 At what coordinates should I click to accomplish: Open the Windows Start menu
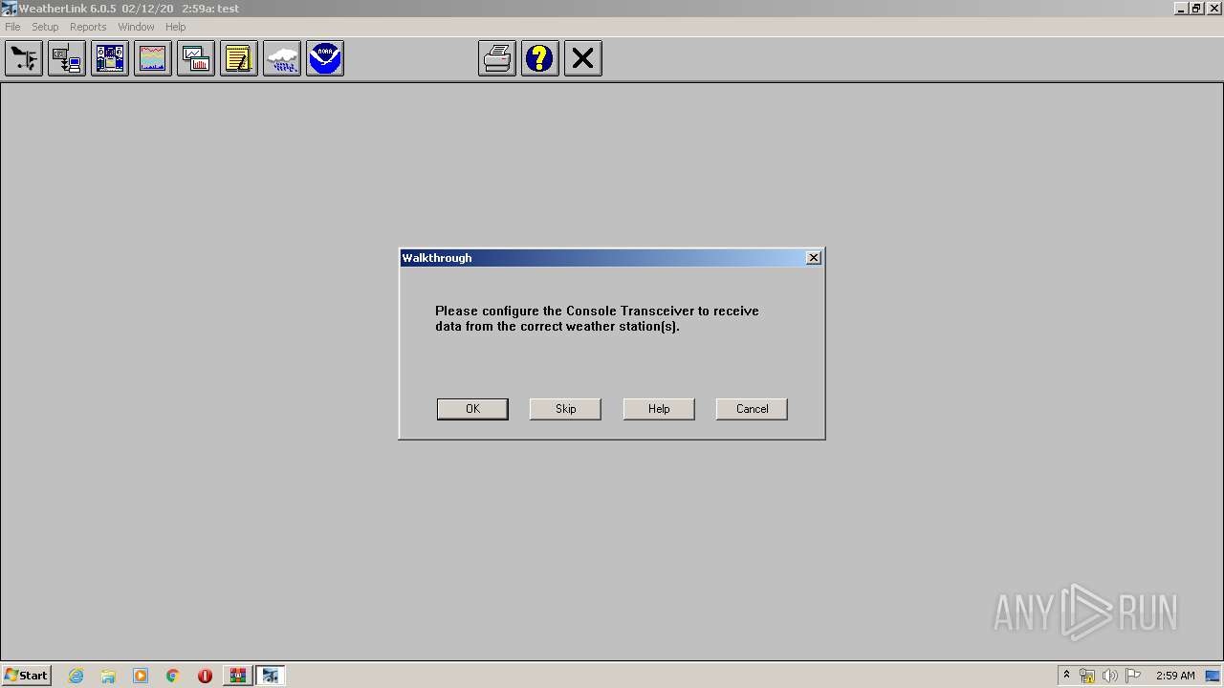tap(26, 676)
